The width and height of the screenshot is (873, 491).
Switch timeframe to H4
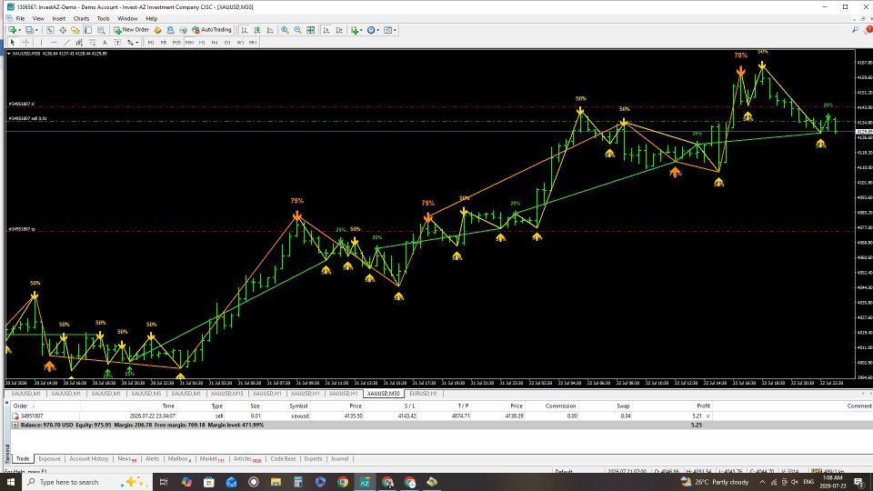[x=215, y=43]
